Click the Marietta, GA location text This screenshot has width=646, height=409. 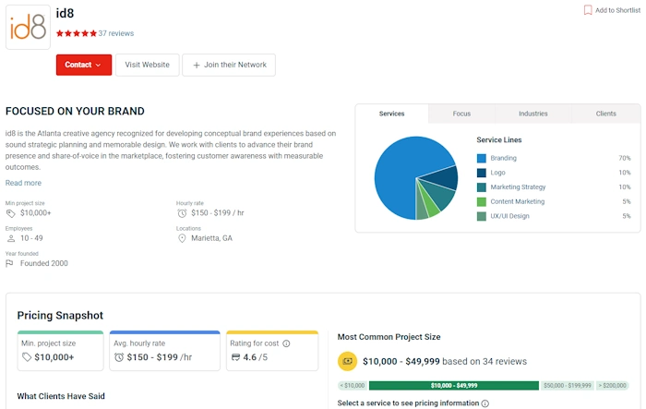coord(211,238)
